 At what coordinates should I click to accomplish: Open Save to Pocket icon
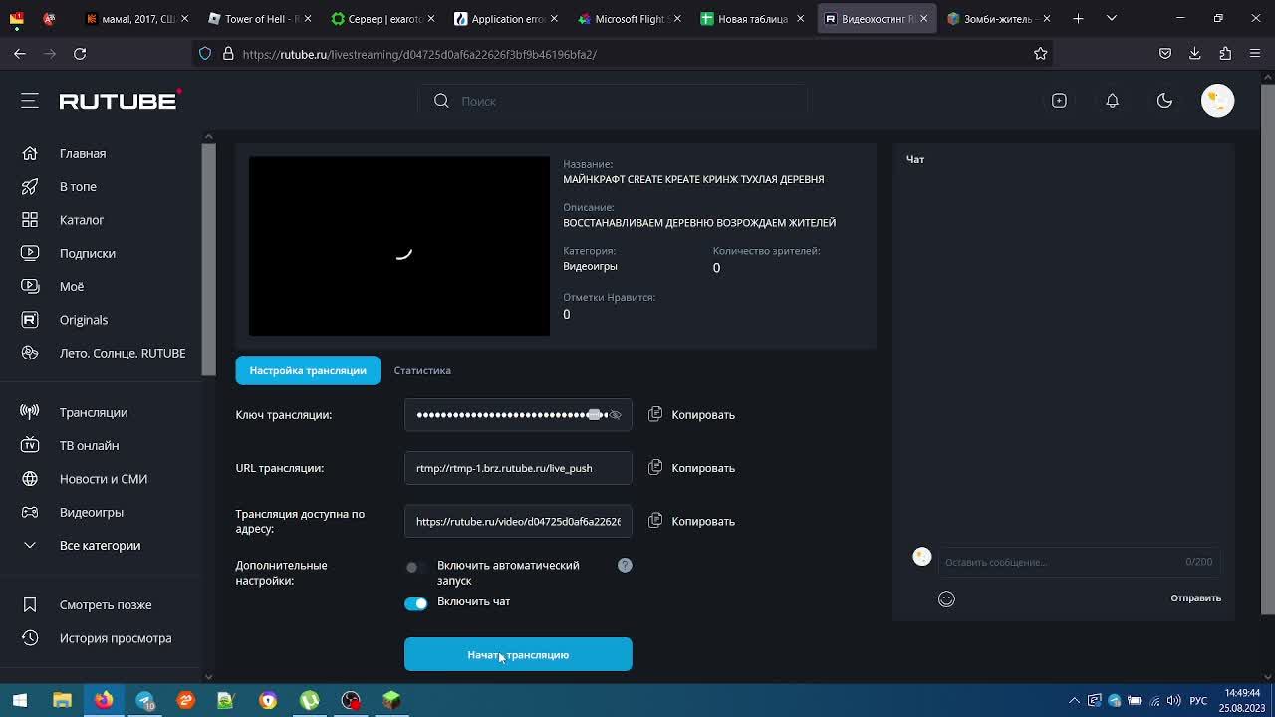tap(1164, 54)
